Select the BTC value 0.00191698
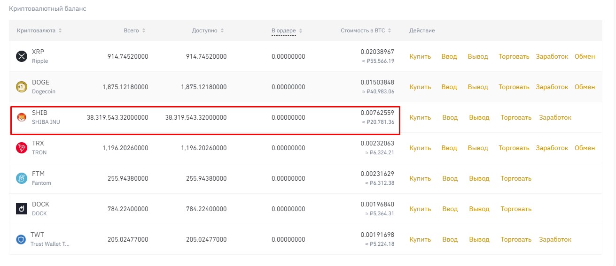 pyautogui.click(x=377, y=235)
